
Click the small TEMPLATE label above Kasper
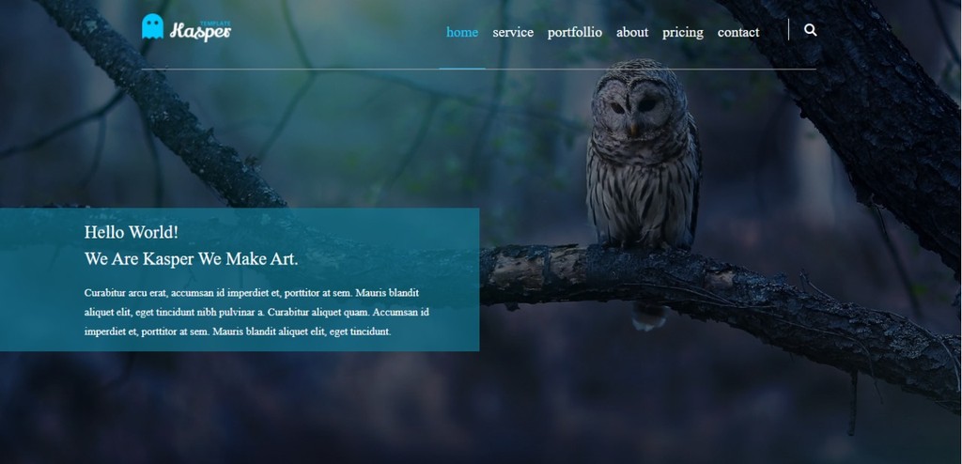coord(215,23)
